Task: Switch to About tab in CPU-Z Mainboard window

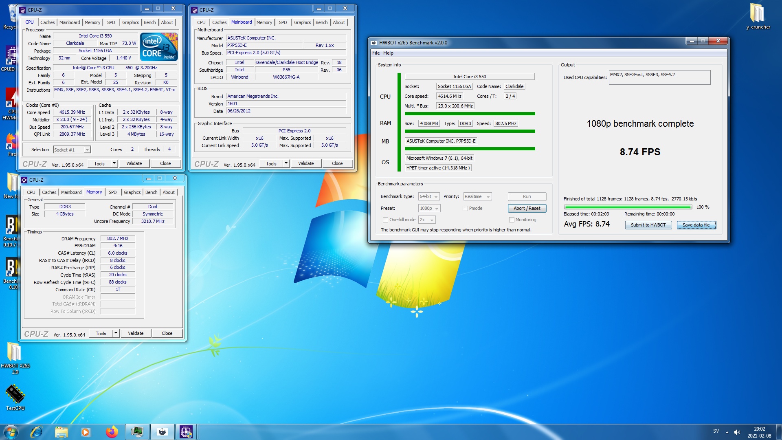Action: point(338,22)
